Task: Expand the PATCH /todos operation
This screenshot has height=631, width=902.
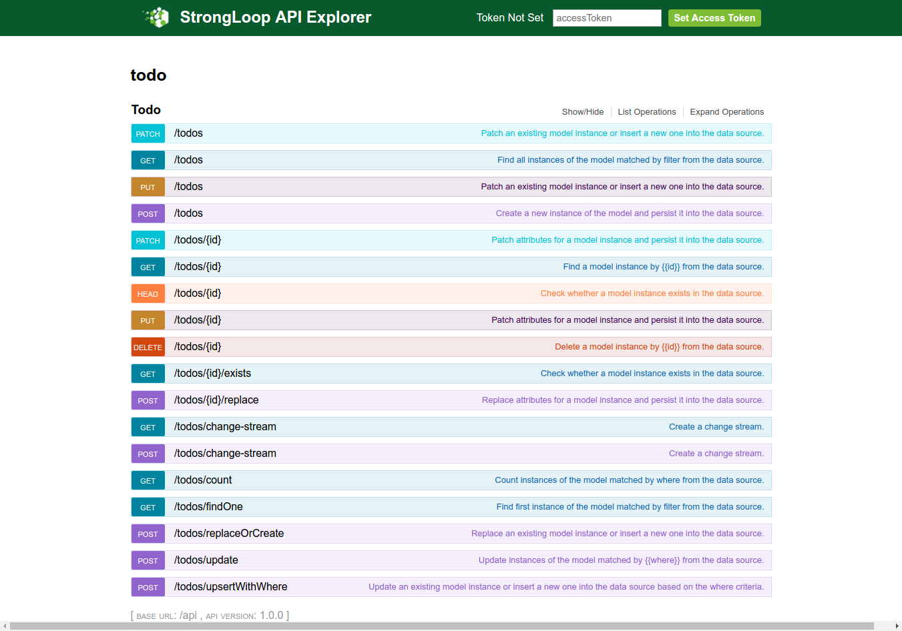Action: click(x=188, y=133)
